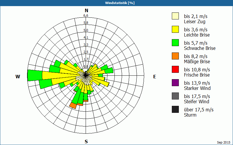Click the '5,8' ring scale value
This screenshot has width=233, height=145.
[x=86, y=23]
